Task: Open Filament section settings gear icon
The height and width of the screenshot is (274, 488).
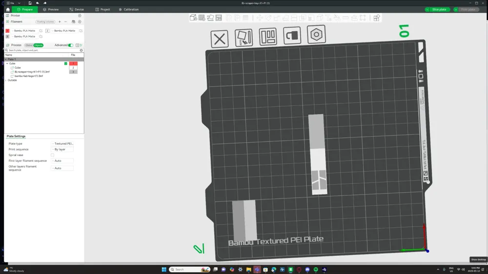Action: (x=80, y=22)
